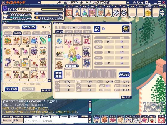The width and height of the screenshot is (167, 125).
Task: Select the Union chat filter tab
Action: (x=64, y=117)
